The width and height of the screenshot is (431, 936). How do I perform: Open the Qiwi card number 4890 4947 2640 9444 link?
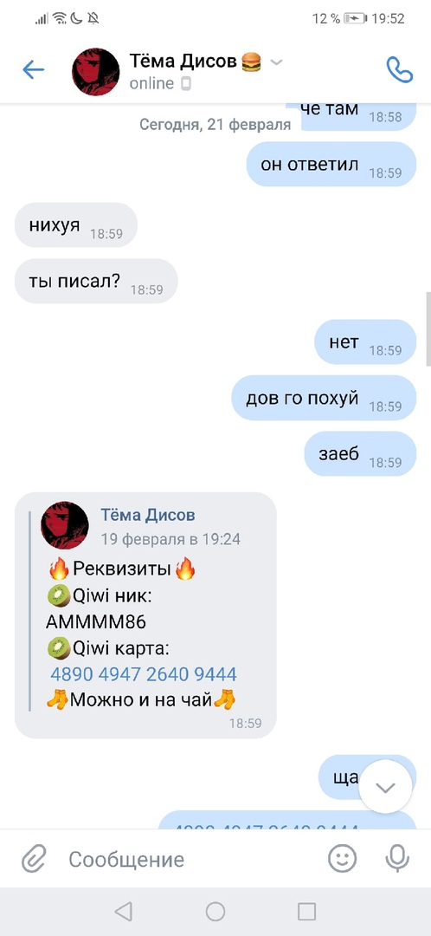pyautogui.click(x=144, y=674)
